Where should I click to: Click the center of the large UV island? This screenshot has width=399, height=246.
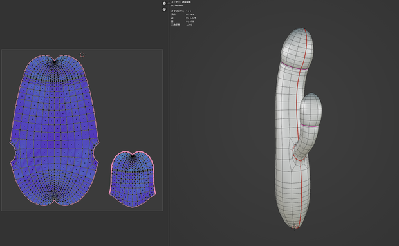(x=54, y=130)
